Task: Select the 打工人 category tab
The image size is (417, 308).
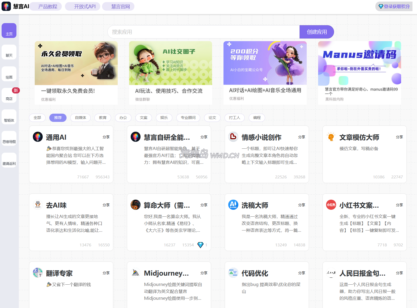Action: [235, 118]
